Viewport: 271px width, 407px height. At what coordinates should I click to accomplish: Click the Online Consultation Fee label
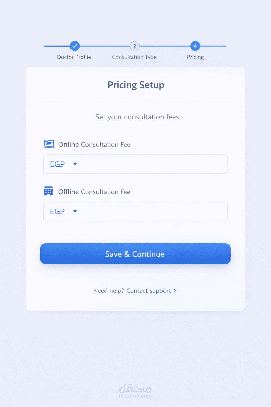[94, 144]
